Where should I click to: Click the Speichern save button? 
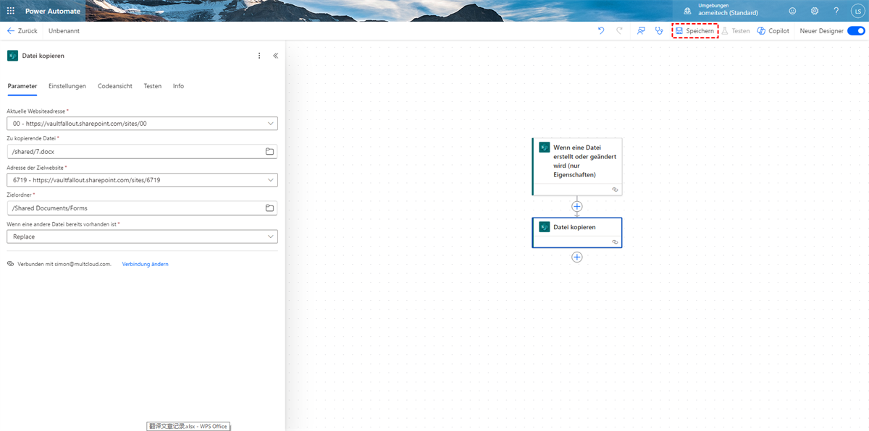point(695,31)
